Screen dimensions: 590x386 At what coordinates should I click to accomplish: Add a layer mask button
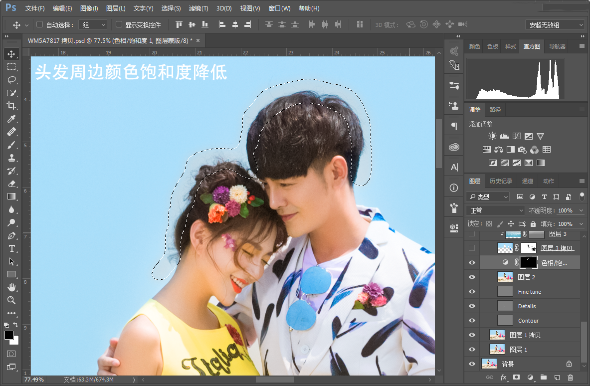517,378
